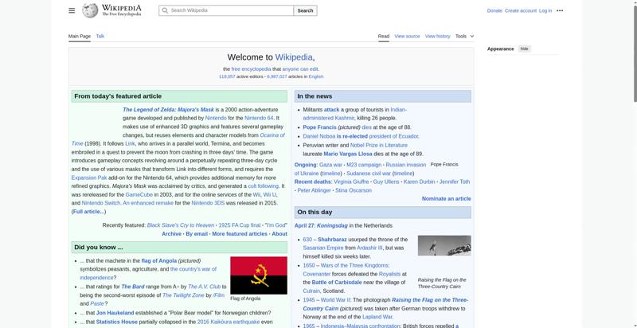This screenshot has height=328, width=637.
Task: Click the Statistics House link
Action: pyautogui.click(x=116, y=322)
